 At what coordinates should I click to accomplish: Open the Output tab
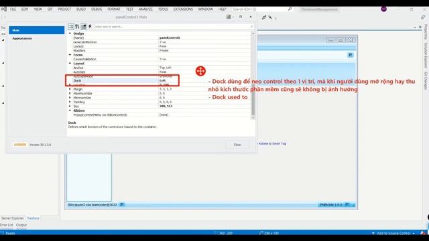pyautogui.click(x=21, y=225)
